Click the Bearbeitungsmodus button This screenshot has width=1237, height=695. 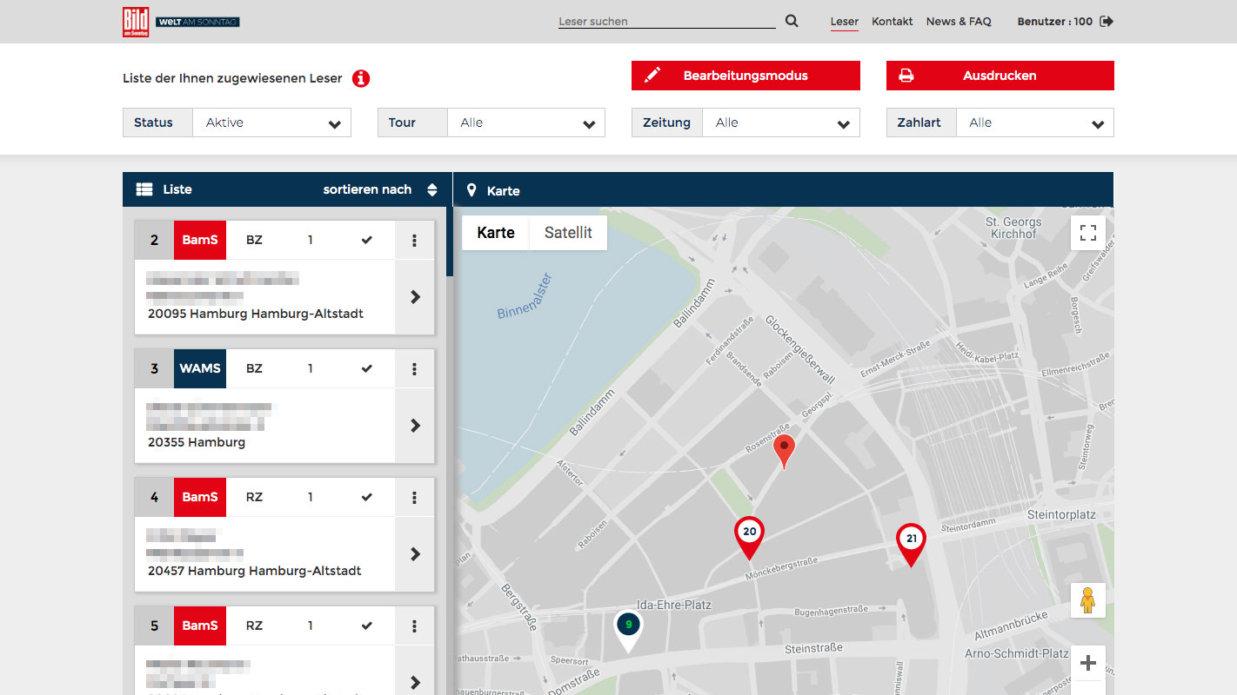[x=746, y=76]
